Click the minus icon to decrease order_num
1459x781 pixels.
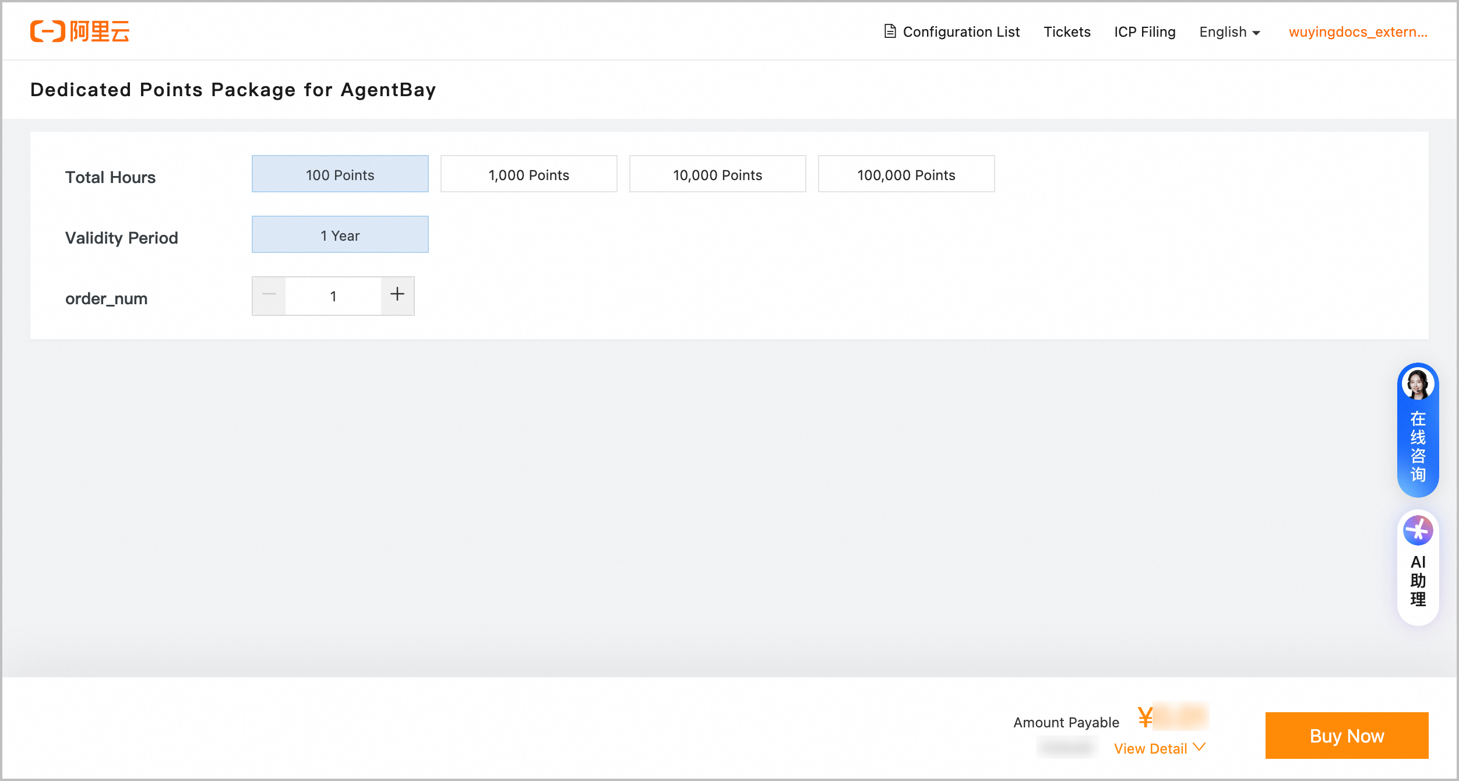(269, 295)
